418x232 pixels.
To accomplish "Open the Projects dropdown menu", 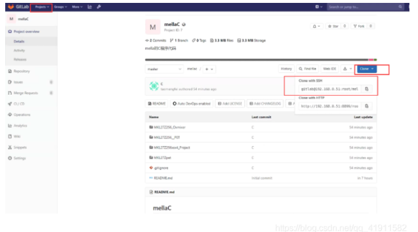I will (42, 7).
